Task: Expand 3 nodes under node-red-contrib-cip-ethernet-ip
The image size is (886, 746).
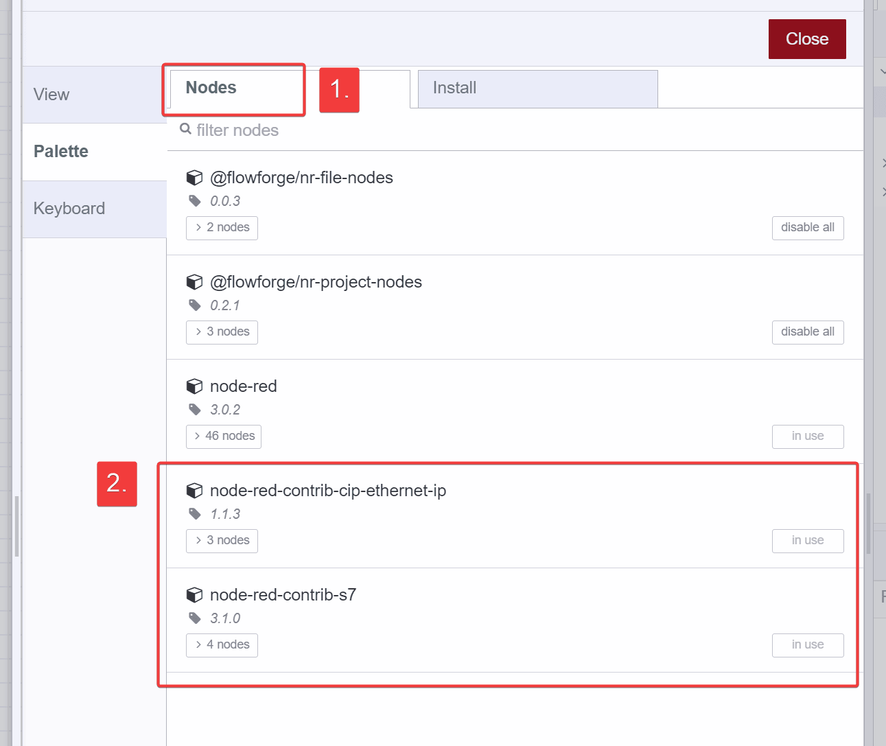Action: pyautogui.click(x=222, y=541)
